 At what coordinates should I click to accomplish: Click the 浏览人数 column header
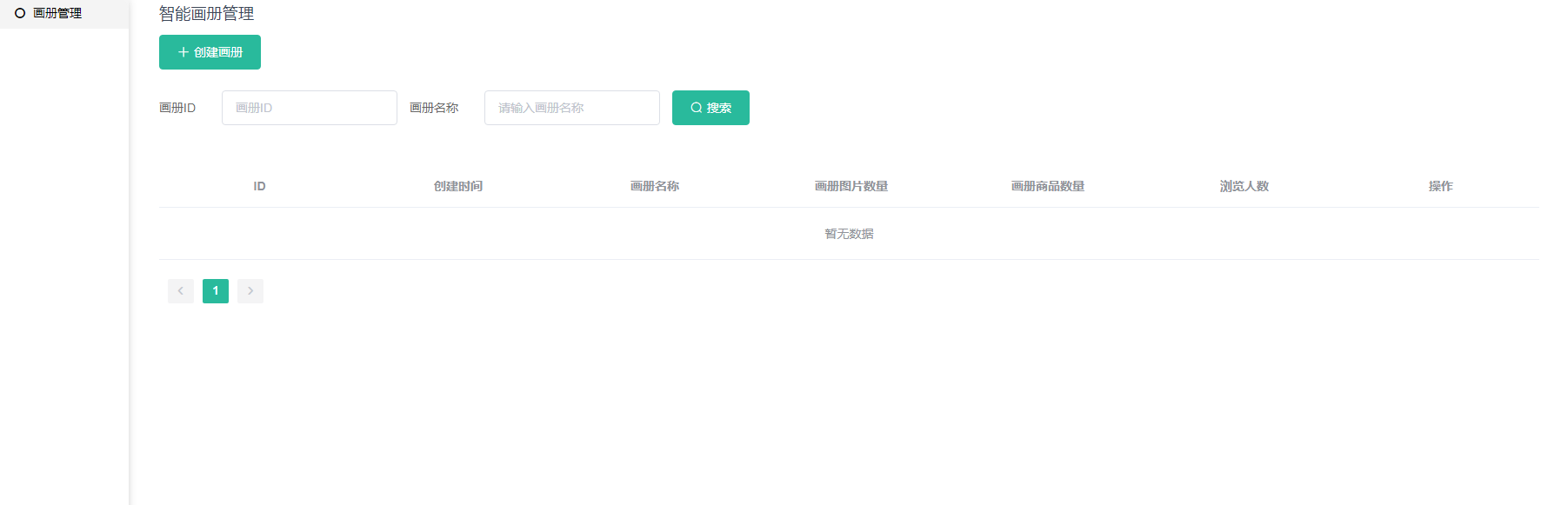pos(1244,186)
